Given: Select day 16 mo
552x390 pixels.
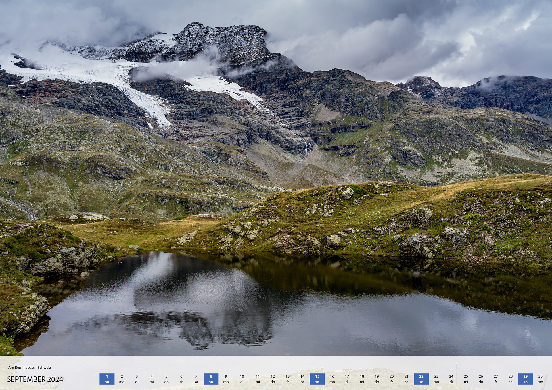Looking at the screenshot, I should coord(332,379).
